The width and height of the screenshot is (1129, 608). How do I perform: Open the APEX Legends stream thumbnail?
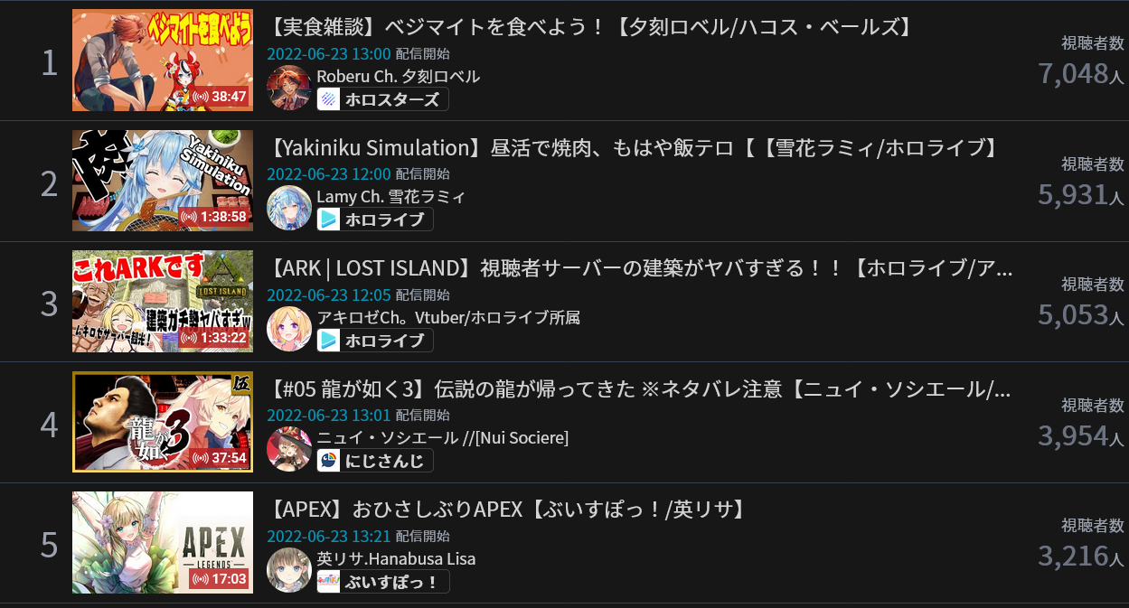163,542
